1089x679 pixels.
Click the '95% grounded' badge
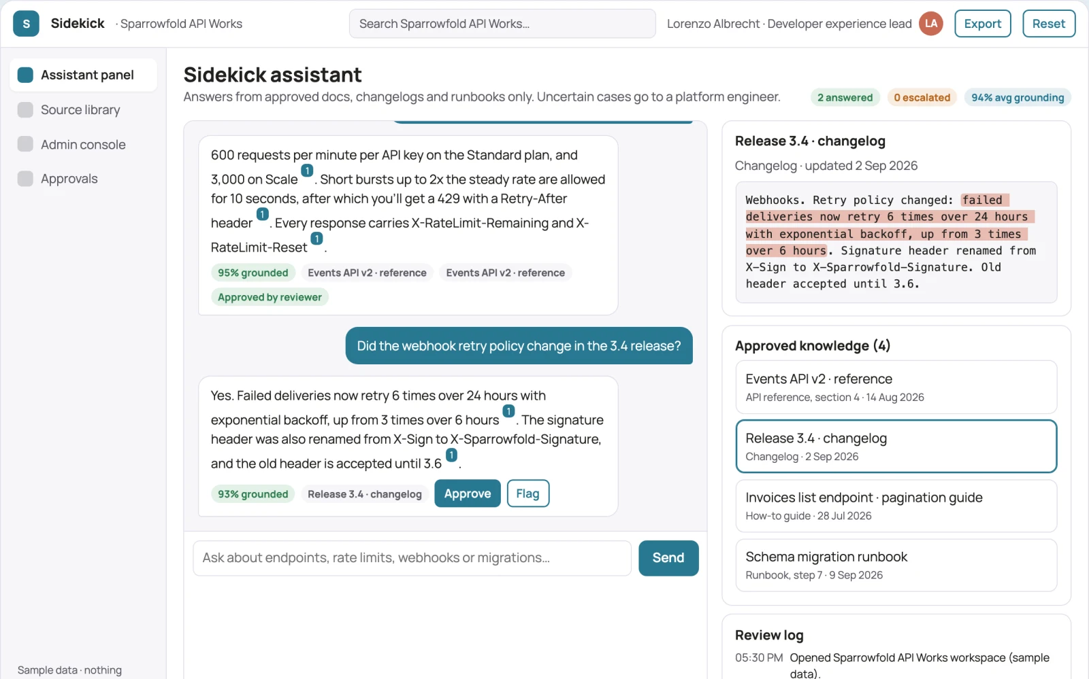coord(253,273)
